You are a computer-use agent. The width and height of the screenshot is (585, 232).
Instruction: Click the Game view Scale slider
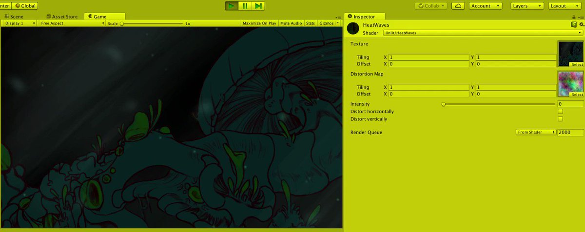(152, 23)
